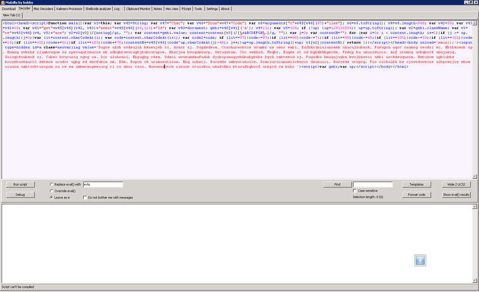Click the Debug button
The height and width of the screenshot is (292, 479).
pyautogui.click(x=20, y=195)
